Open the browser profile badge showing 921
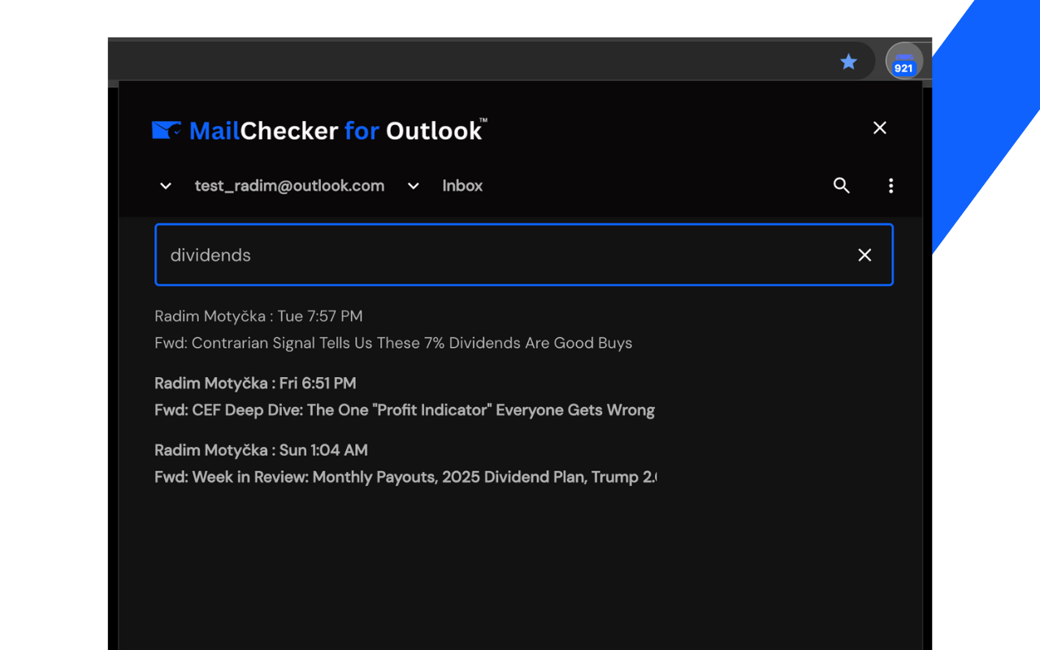The image size is (1040, 650). click(x=903, y=61)
